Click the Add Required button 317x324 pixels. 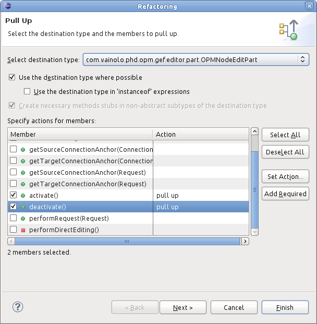285,194
